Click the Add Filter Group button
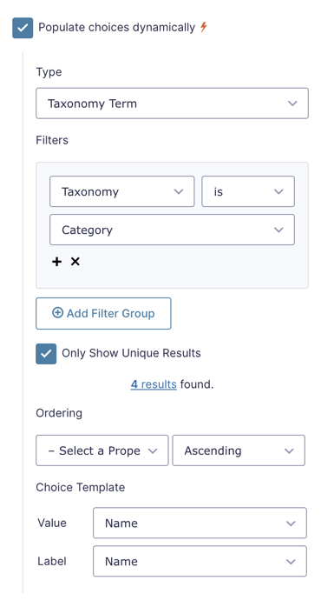Image resolution: width=321 pixels, height=607 pixels. [x=103, y=314]
